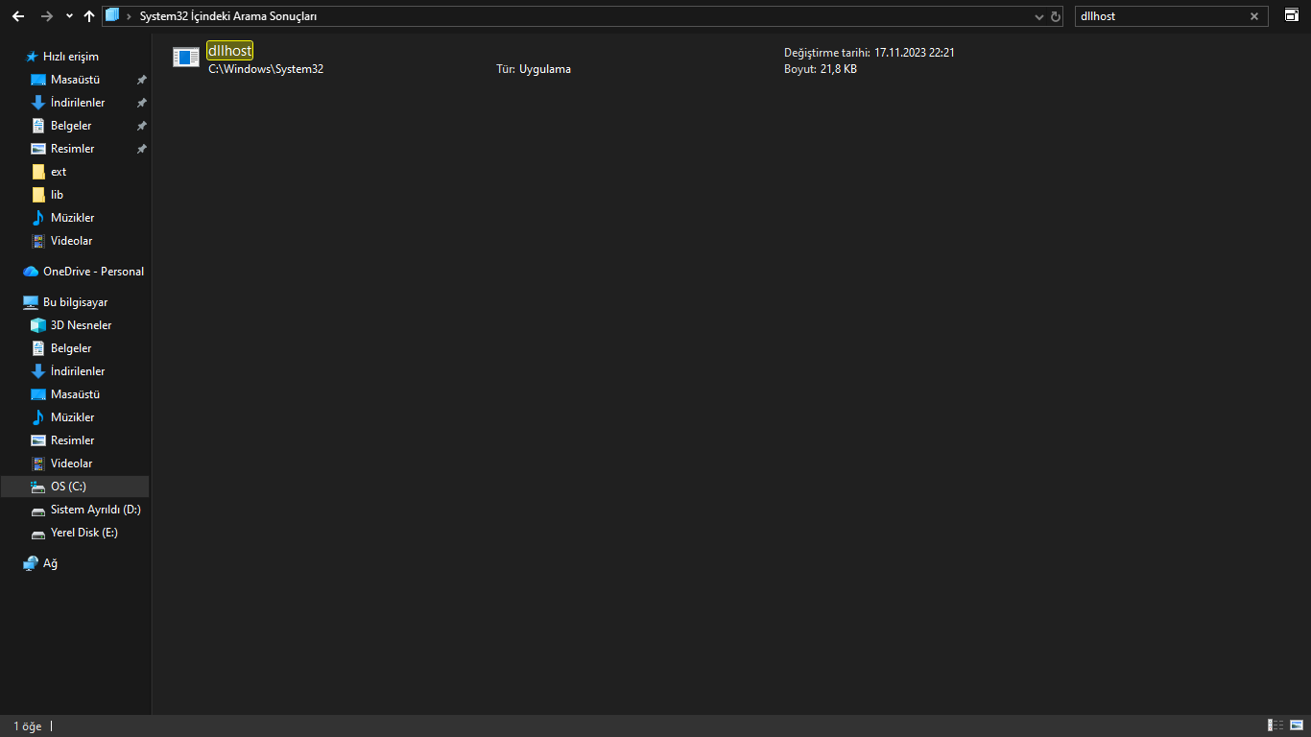Click the 'Tür: Uygulama' text
The width and height of the screenshot is (1311, 737).
(x=534, y=69)
